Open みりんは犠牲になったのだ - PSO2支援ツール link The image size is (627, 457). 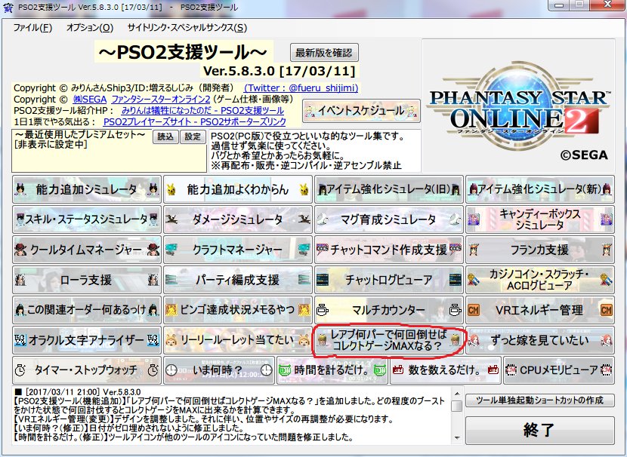point(202,111)
